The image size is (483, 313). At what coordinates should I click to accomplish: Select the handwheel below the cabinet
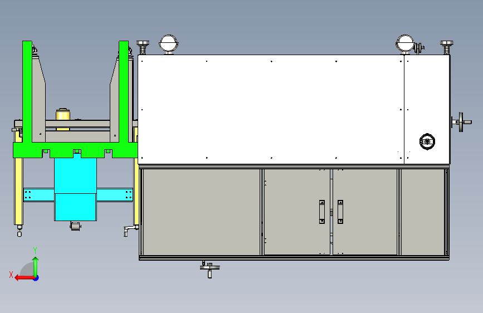click(x=210, y=269)
